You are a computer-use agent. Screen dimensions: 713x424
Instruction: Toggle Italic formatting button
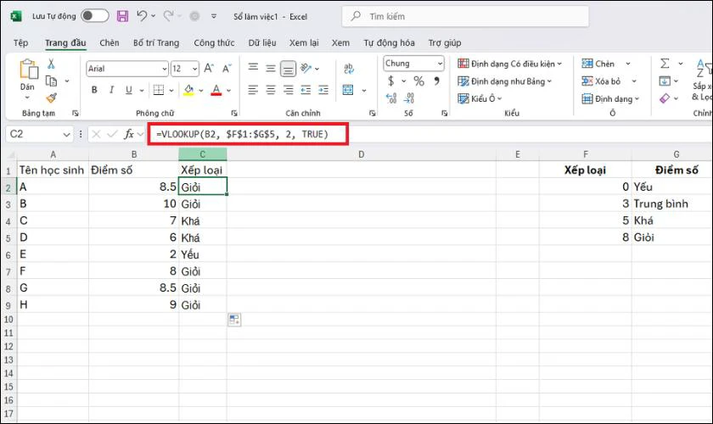(x=109, y=90)
